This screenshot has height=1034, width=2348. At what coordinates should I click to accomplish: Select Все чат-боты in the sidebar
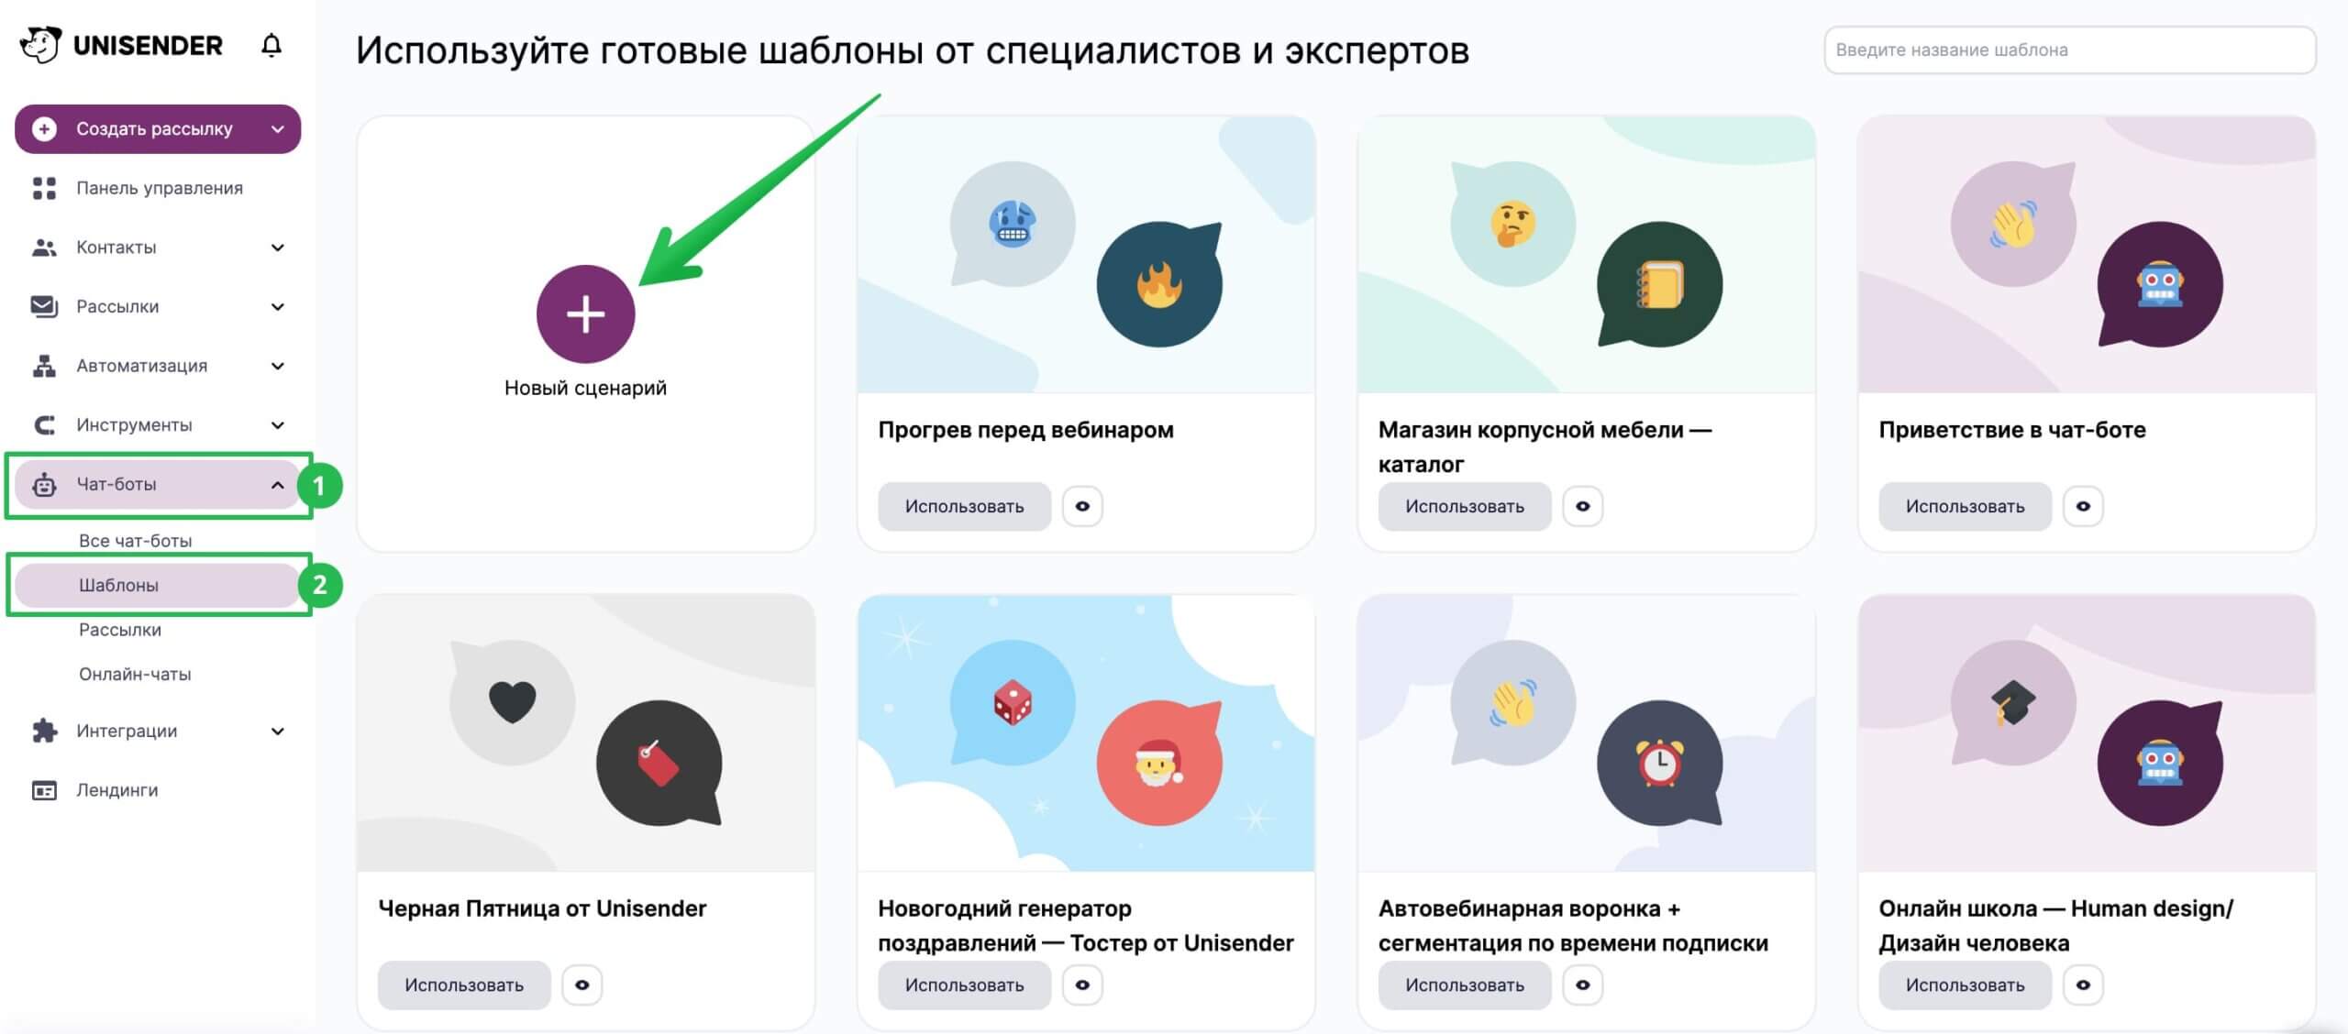pos(133,539)
